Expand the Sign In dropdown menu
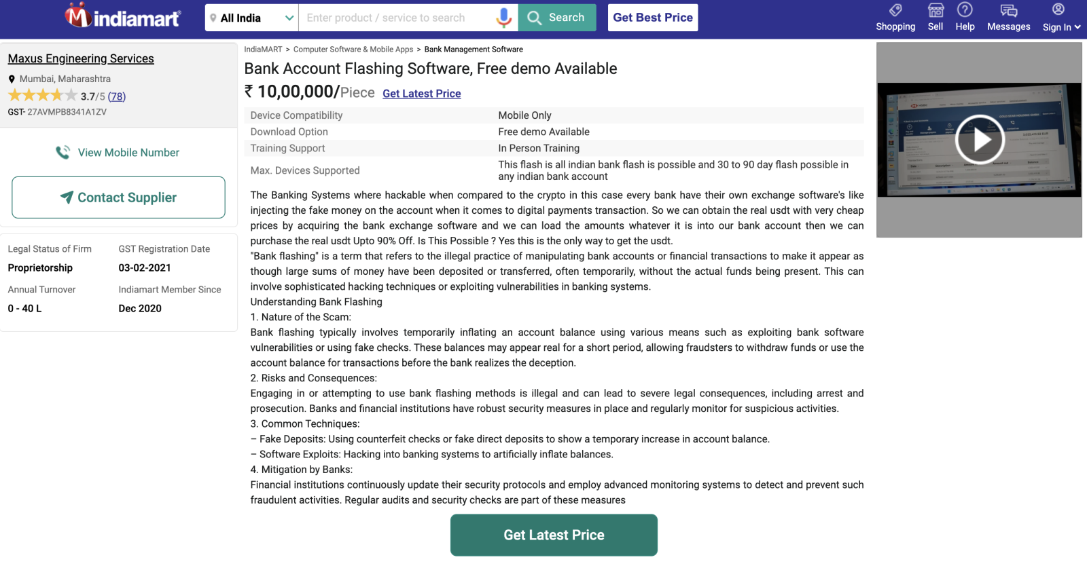Screen dimensions: 1087x566 tap(1062, 27)
